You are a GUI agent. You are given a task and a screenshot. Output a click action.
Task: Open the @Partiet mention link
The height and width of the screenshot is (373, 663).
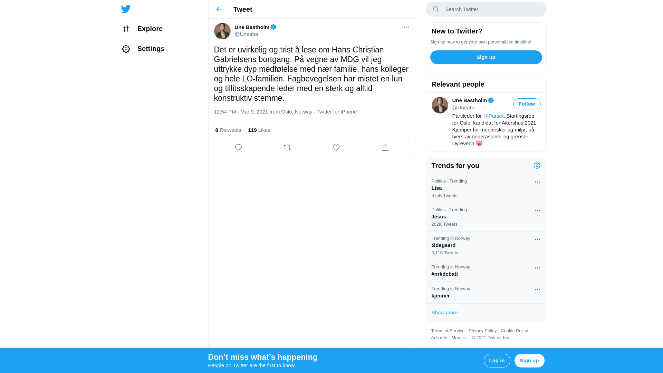493,116
